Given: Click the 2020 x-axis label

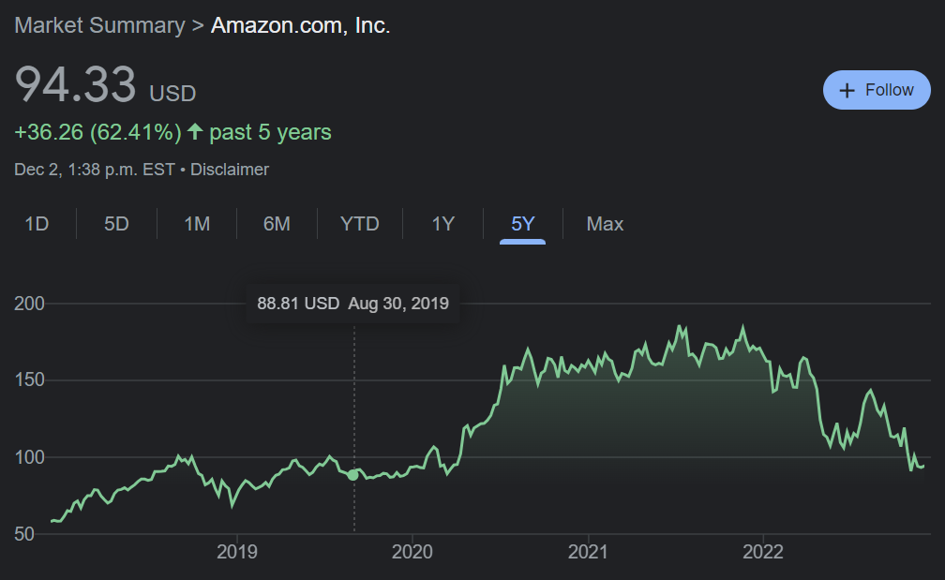Looking at the screenshot, I should pos(412,552).
